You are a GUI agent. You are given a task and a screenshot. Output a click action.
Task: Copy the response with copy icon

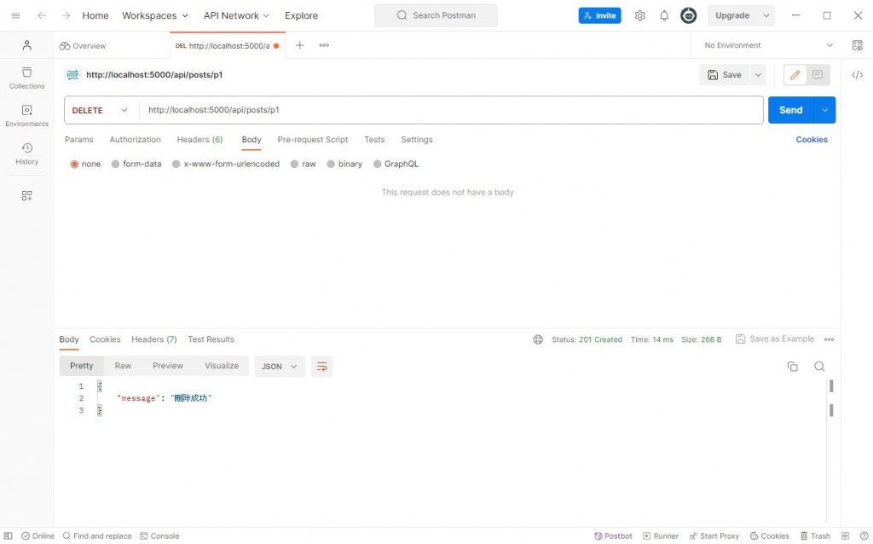click(x=792, y=367)
